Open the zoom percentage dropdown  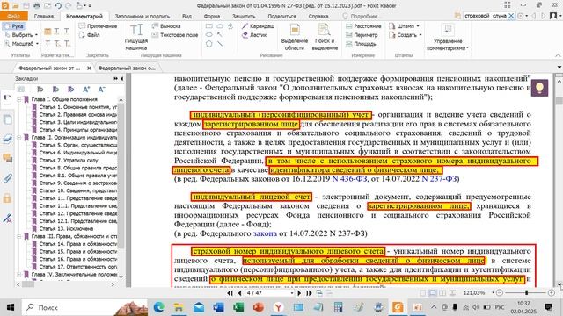[x=493, y=292]
